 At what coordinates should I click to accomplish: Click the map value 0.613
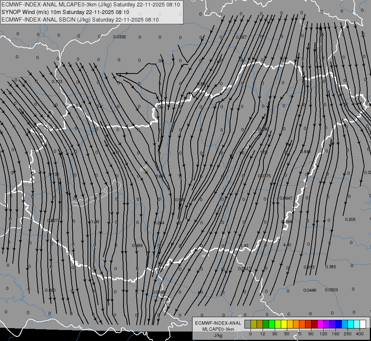pyautogui.click(x=309, y=267)
